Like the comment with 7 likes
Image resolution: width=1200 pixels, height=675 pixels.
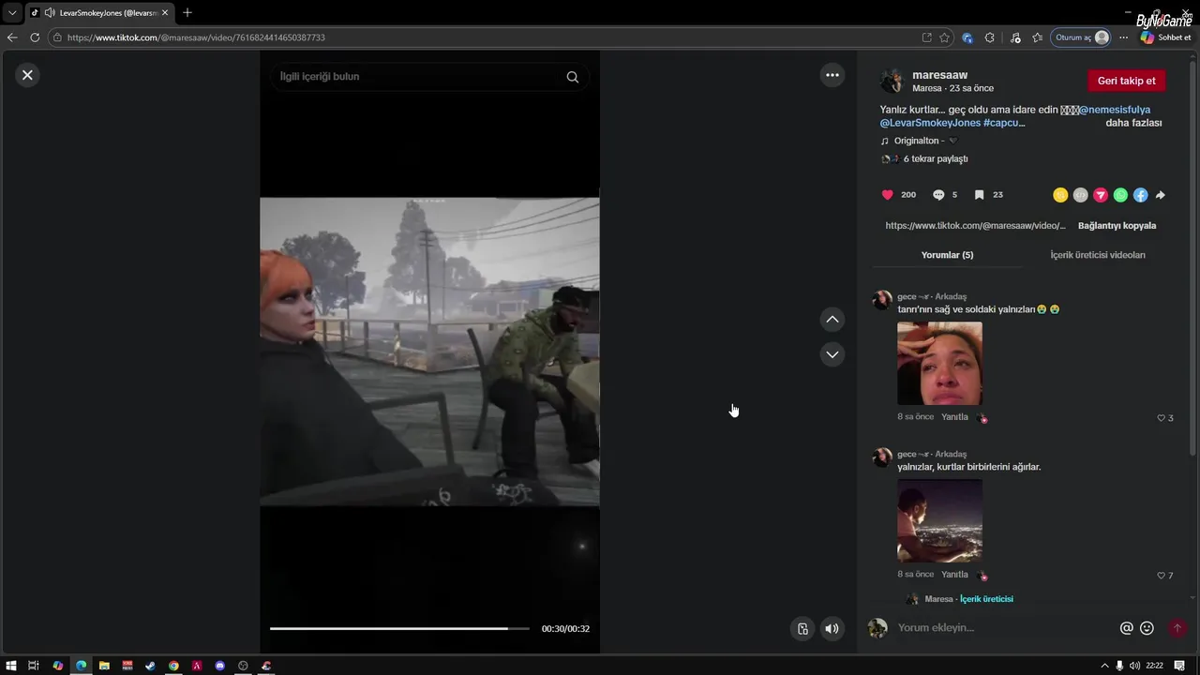(x=1161, y=576)
